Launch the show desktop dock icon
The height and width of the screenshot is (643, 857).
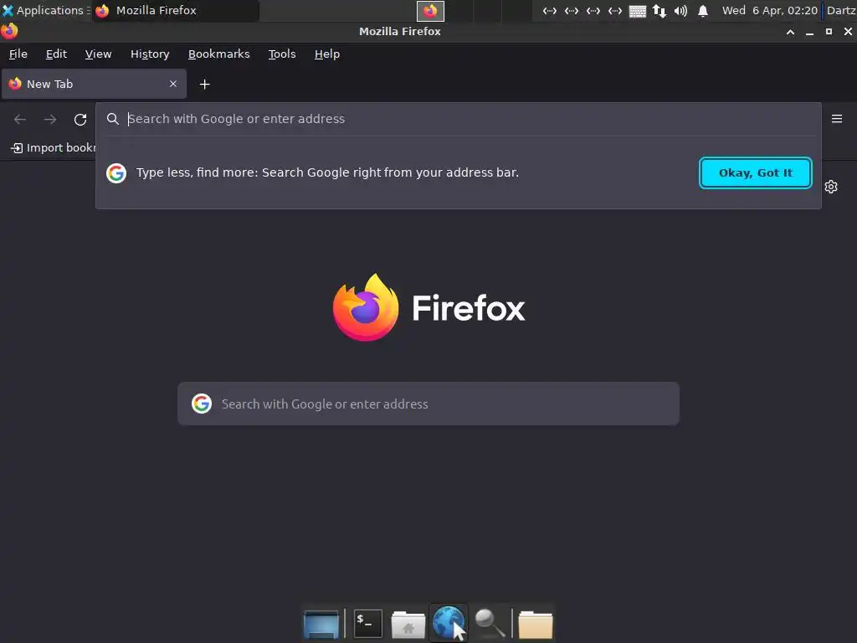[x=321, y=623]
